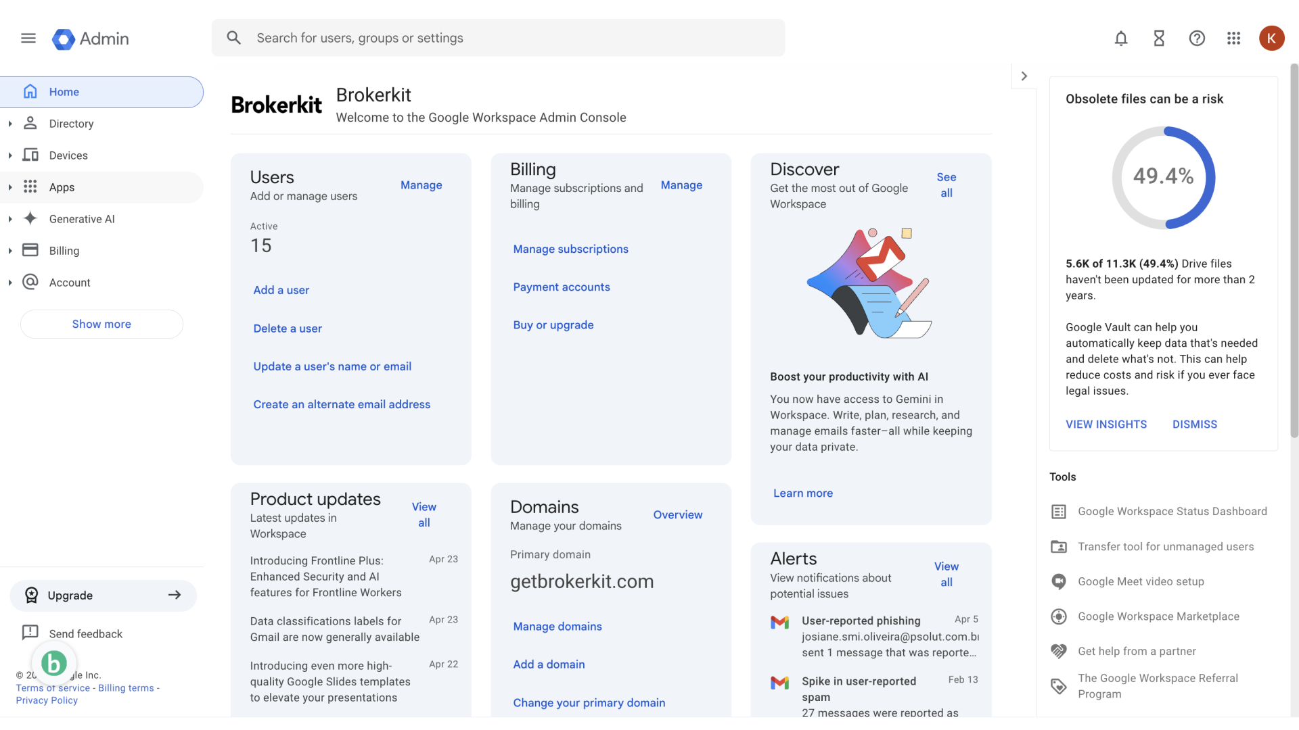Click Show more in the sidebar
Viewport: 1299px width, 730px height.
coord(101,324)
